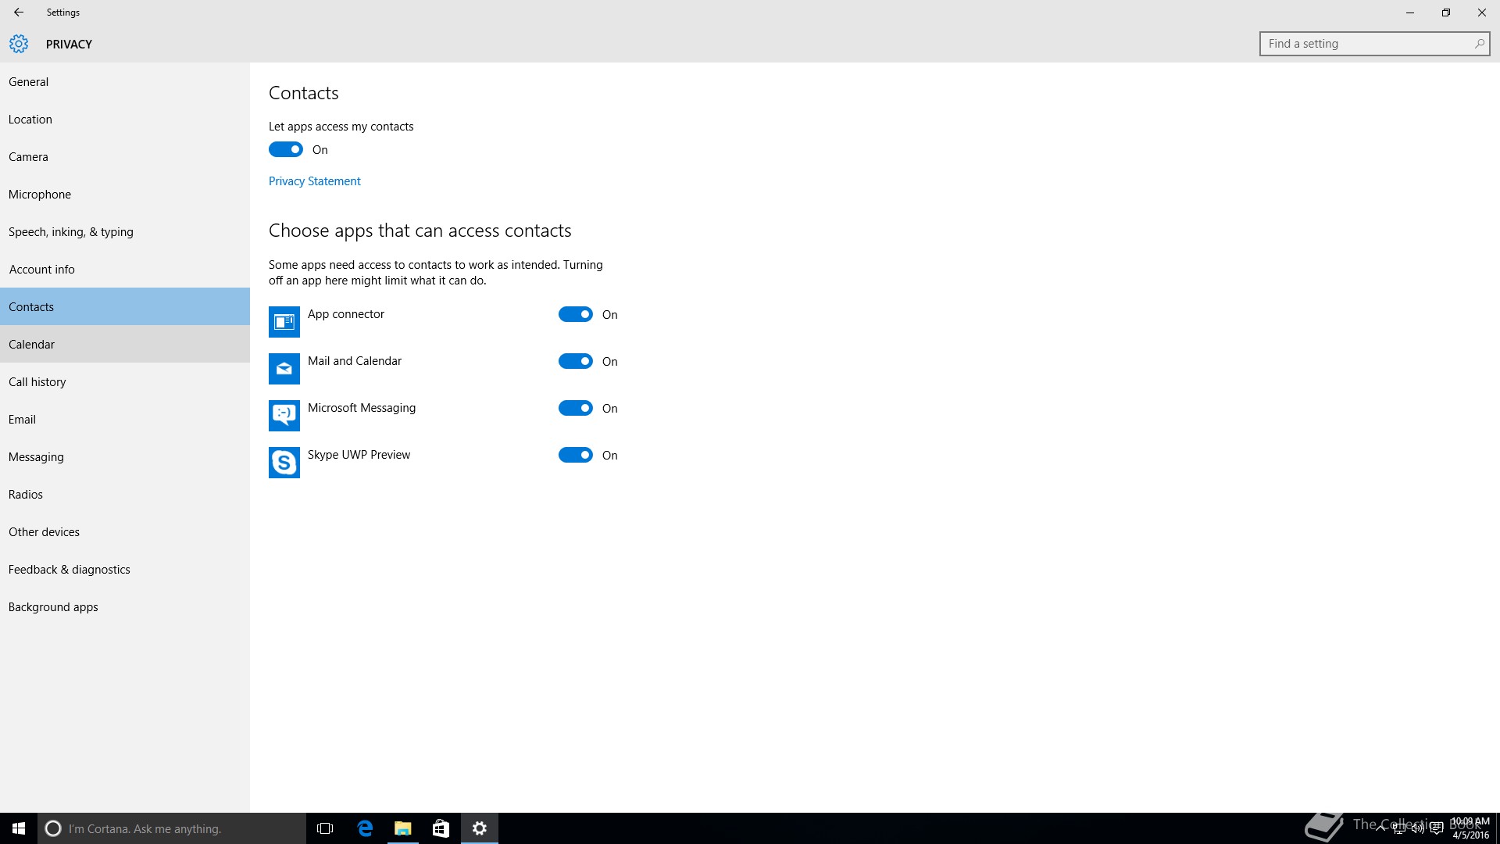Viewport: 1500px width, 844px height.
Task: Click the search magnifier icon
Action: [1479, 44]
